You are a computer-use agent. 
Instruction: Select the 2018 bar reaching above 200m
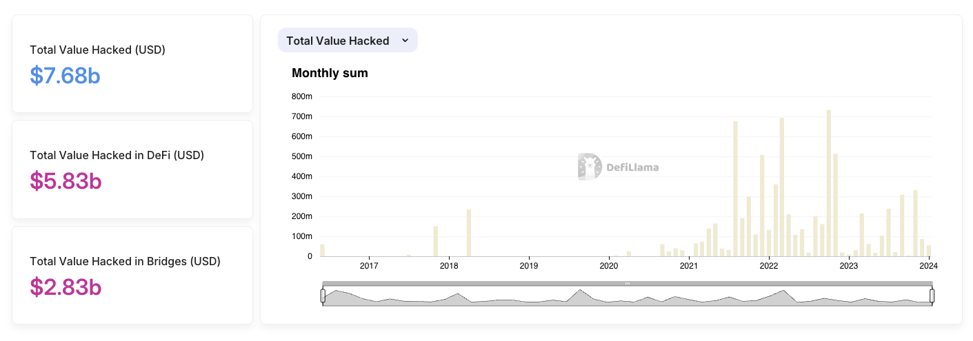pos(469,233)
